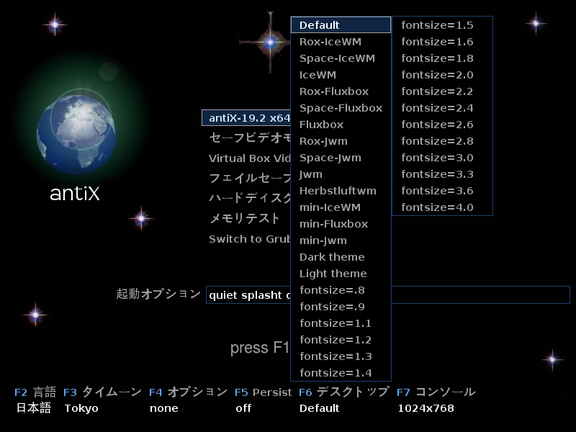Click none options value
This screenshot has height=432, width=576.
click(x=164, y=408)
